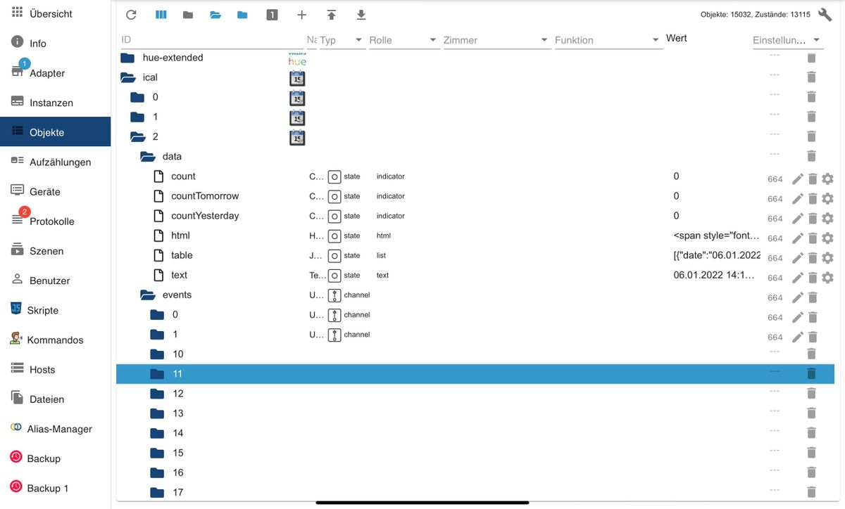This screenshot has height=509, width=845.
Task: Select folder 15 in events
Action: pos(475,453)
